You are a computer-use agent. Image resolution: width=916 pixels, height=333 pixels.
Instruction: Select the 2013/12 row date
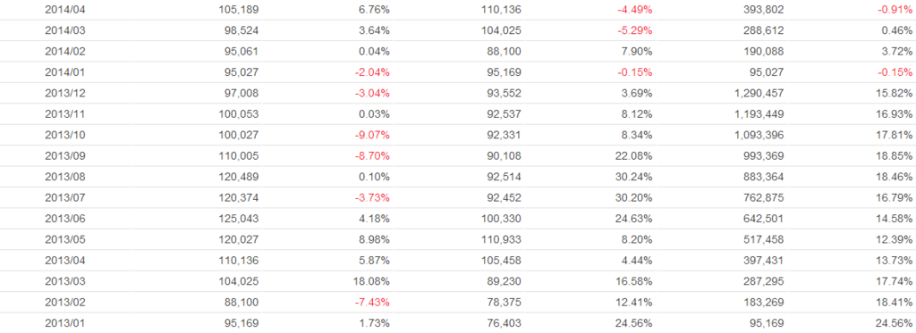[x=64, y=94]
